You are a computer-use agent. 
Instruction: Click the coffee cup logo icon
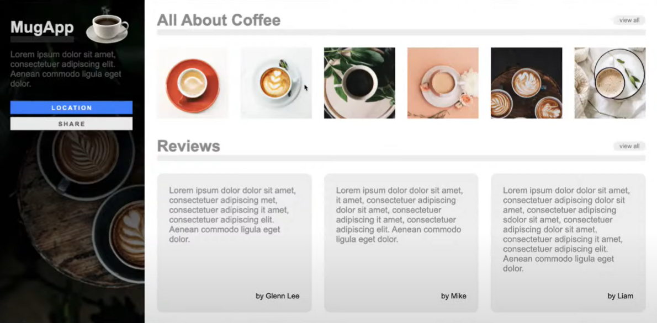107,26
